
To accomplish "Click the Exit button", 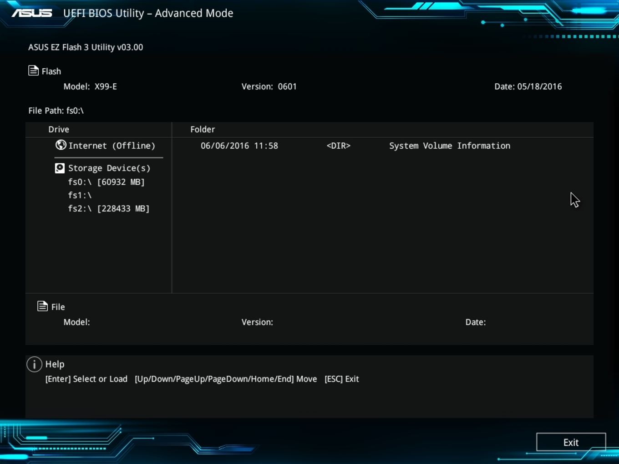I will pos(571,442).
